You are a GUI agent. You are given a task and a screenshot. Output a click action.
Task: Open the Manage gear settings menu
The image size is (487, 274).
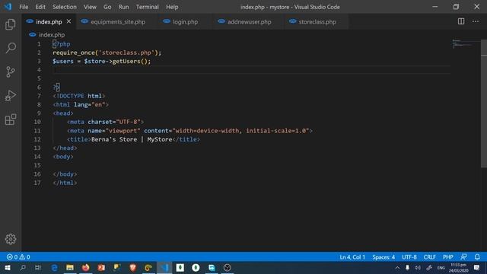tap(11, 239)
